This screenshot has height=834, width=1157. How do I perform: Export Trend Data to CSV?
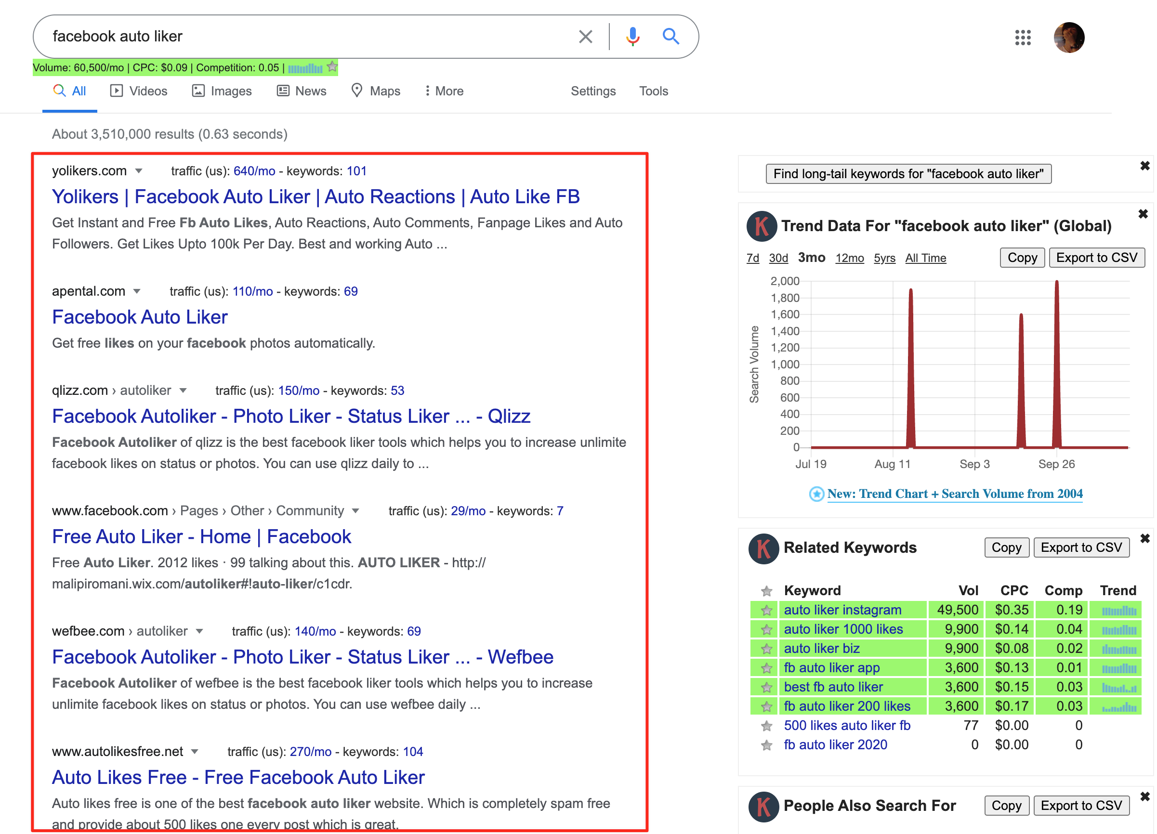click(x=1097, y=258)
